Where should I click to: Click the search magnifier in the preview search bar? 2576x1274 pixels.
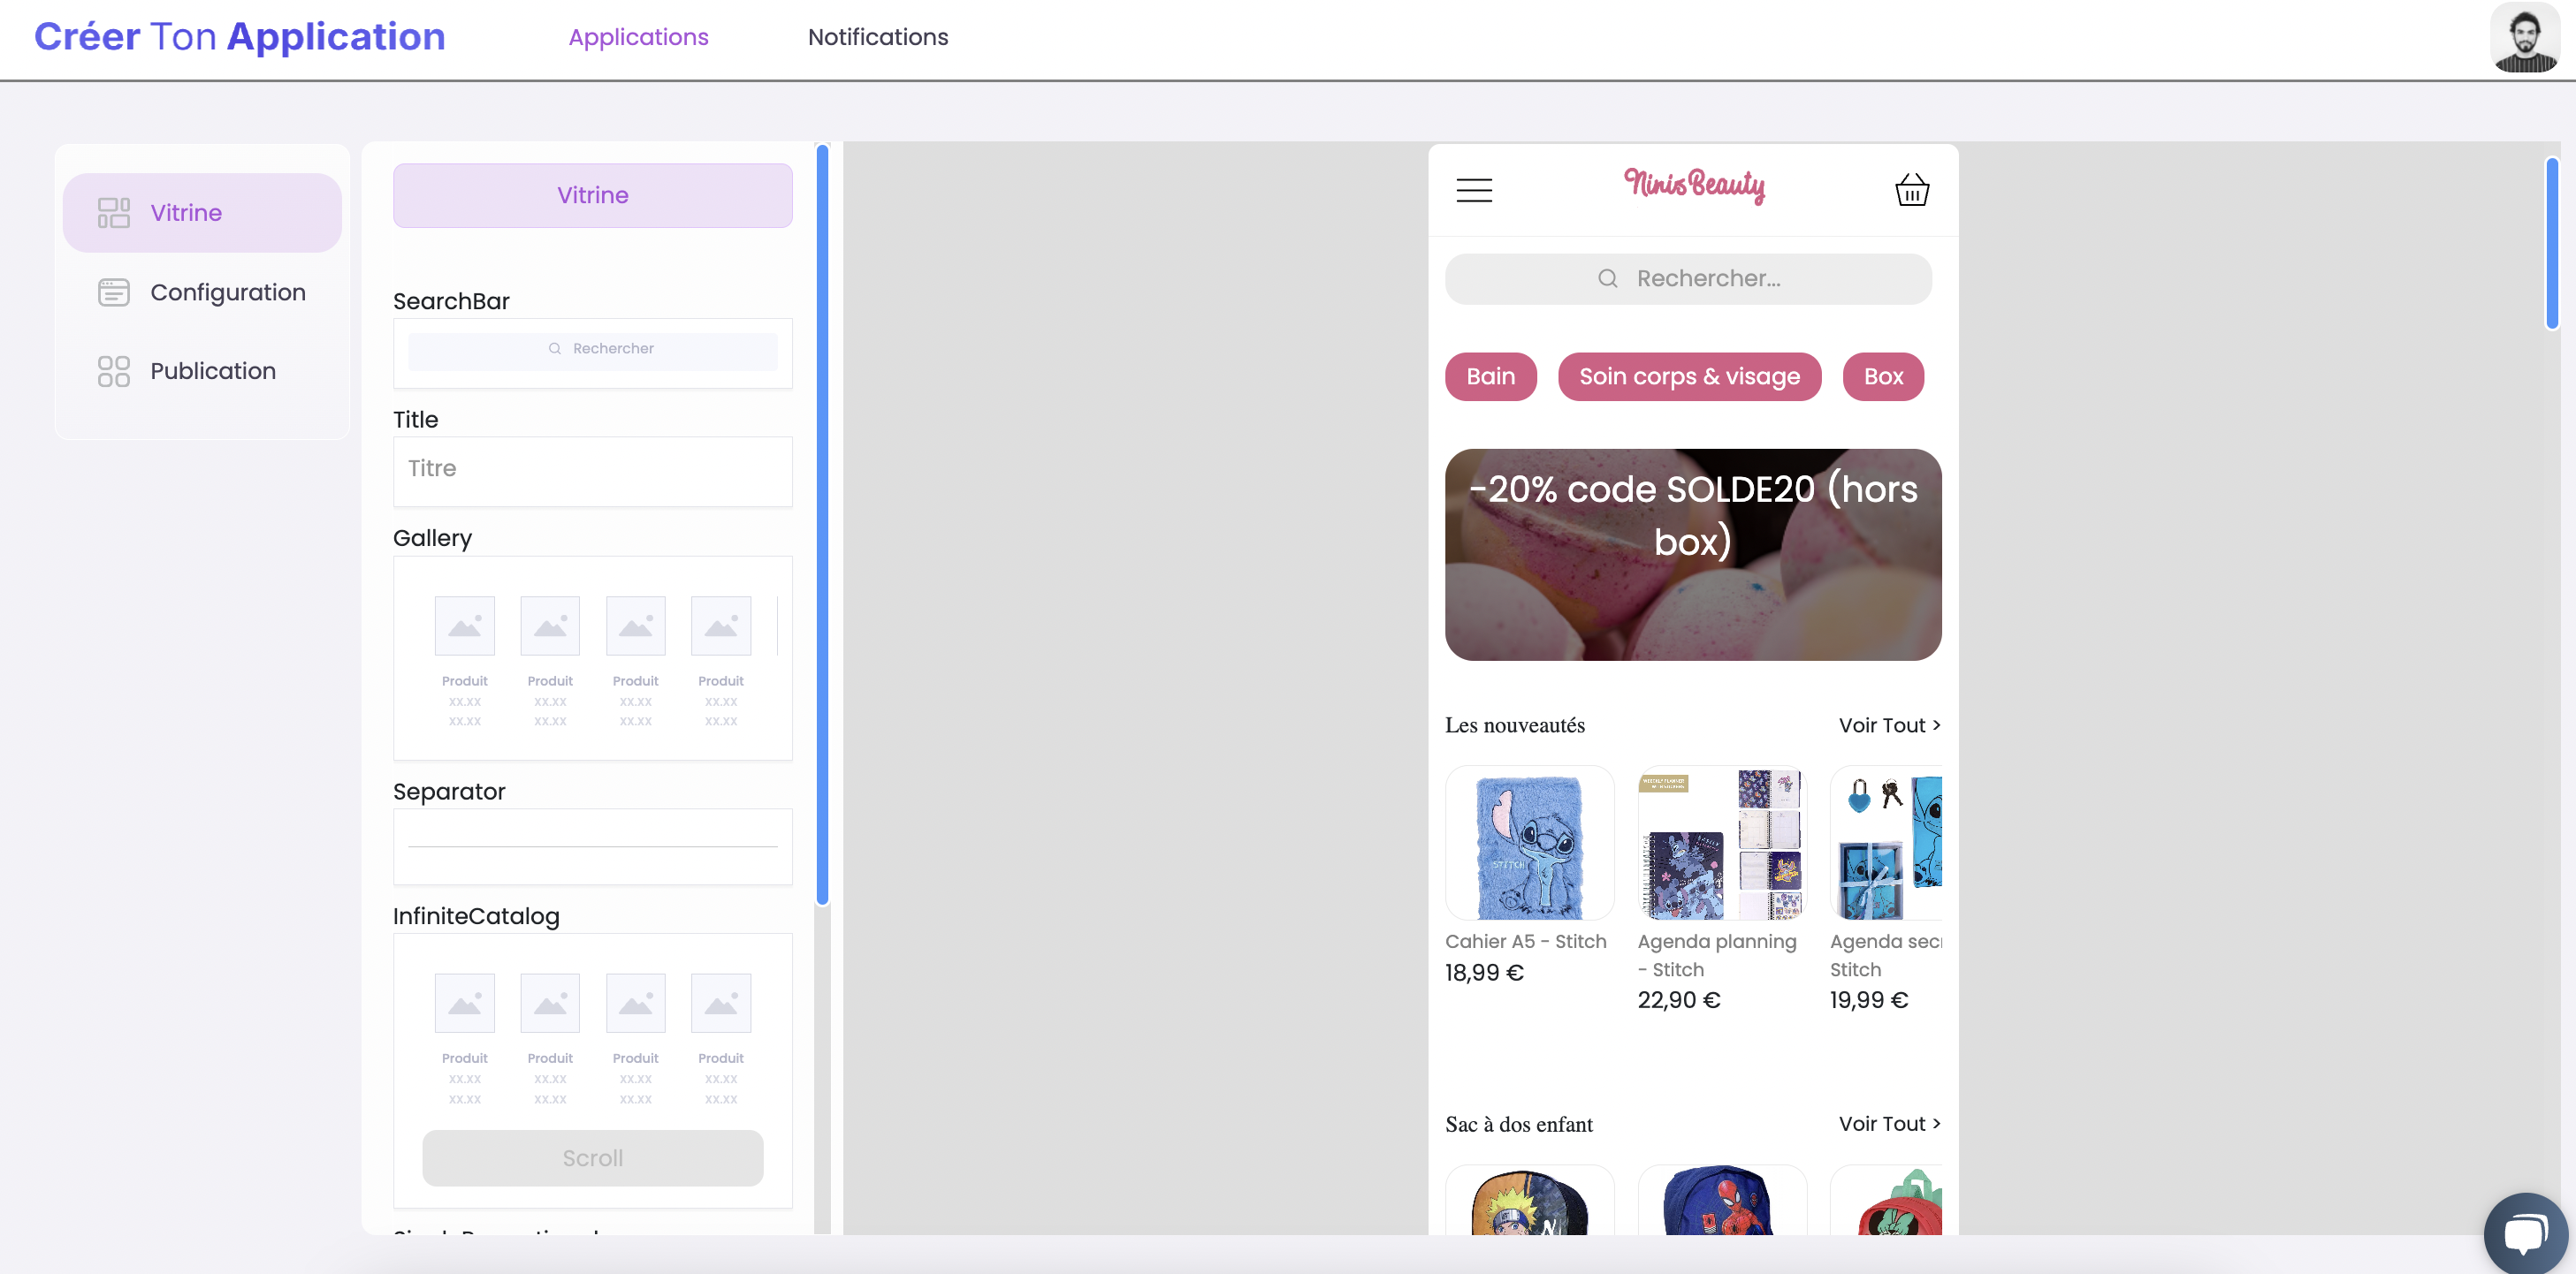(x=1608, y=277)
